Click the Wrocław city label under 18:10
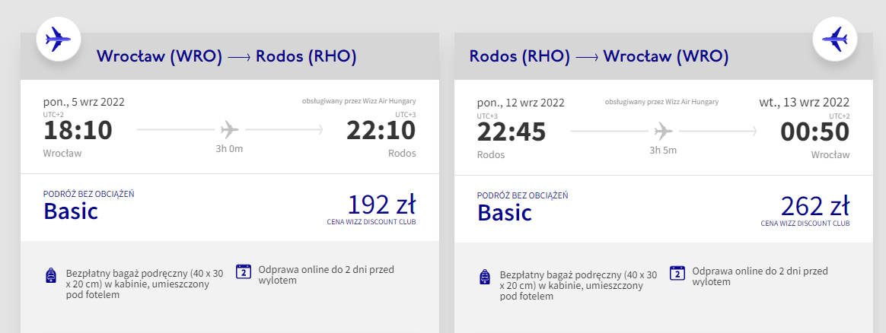886x333 pixels. coord(62,153)
